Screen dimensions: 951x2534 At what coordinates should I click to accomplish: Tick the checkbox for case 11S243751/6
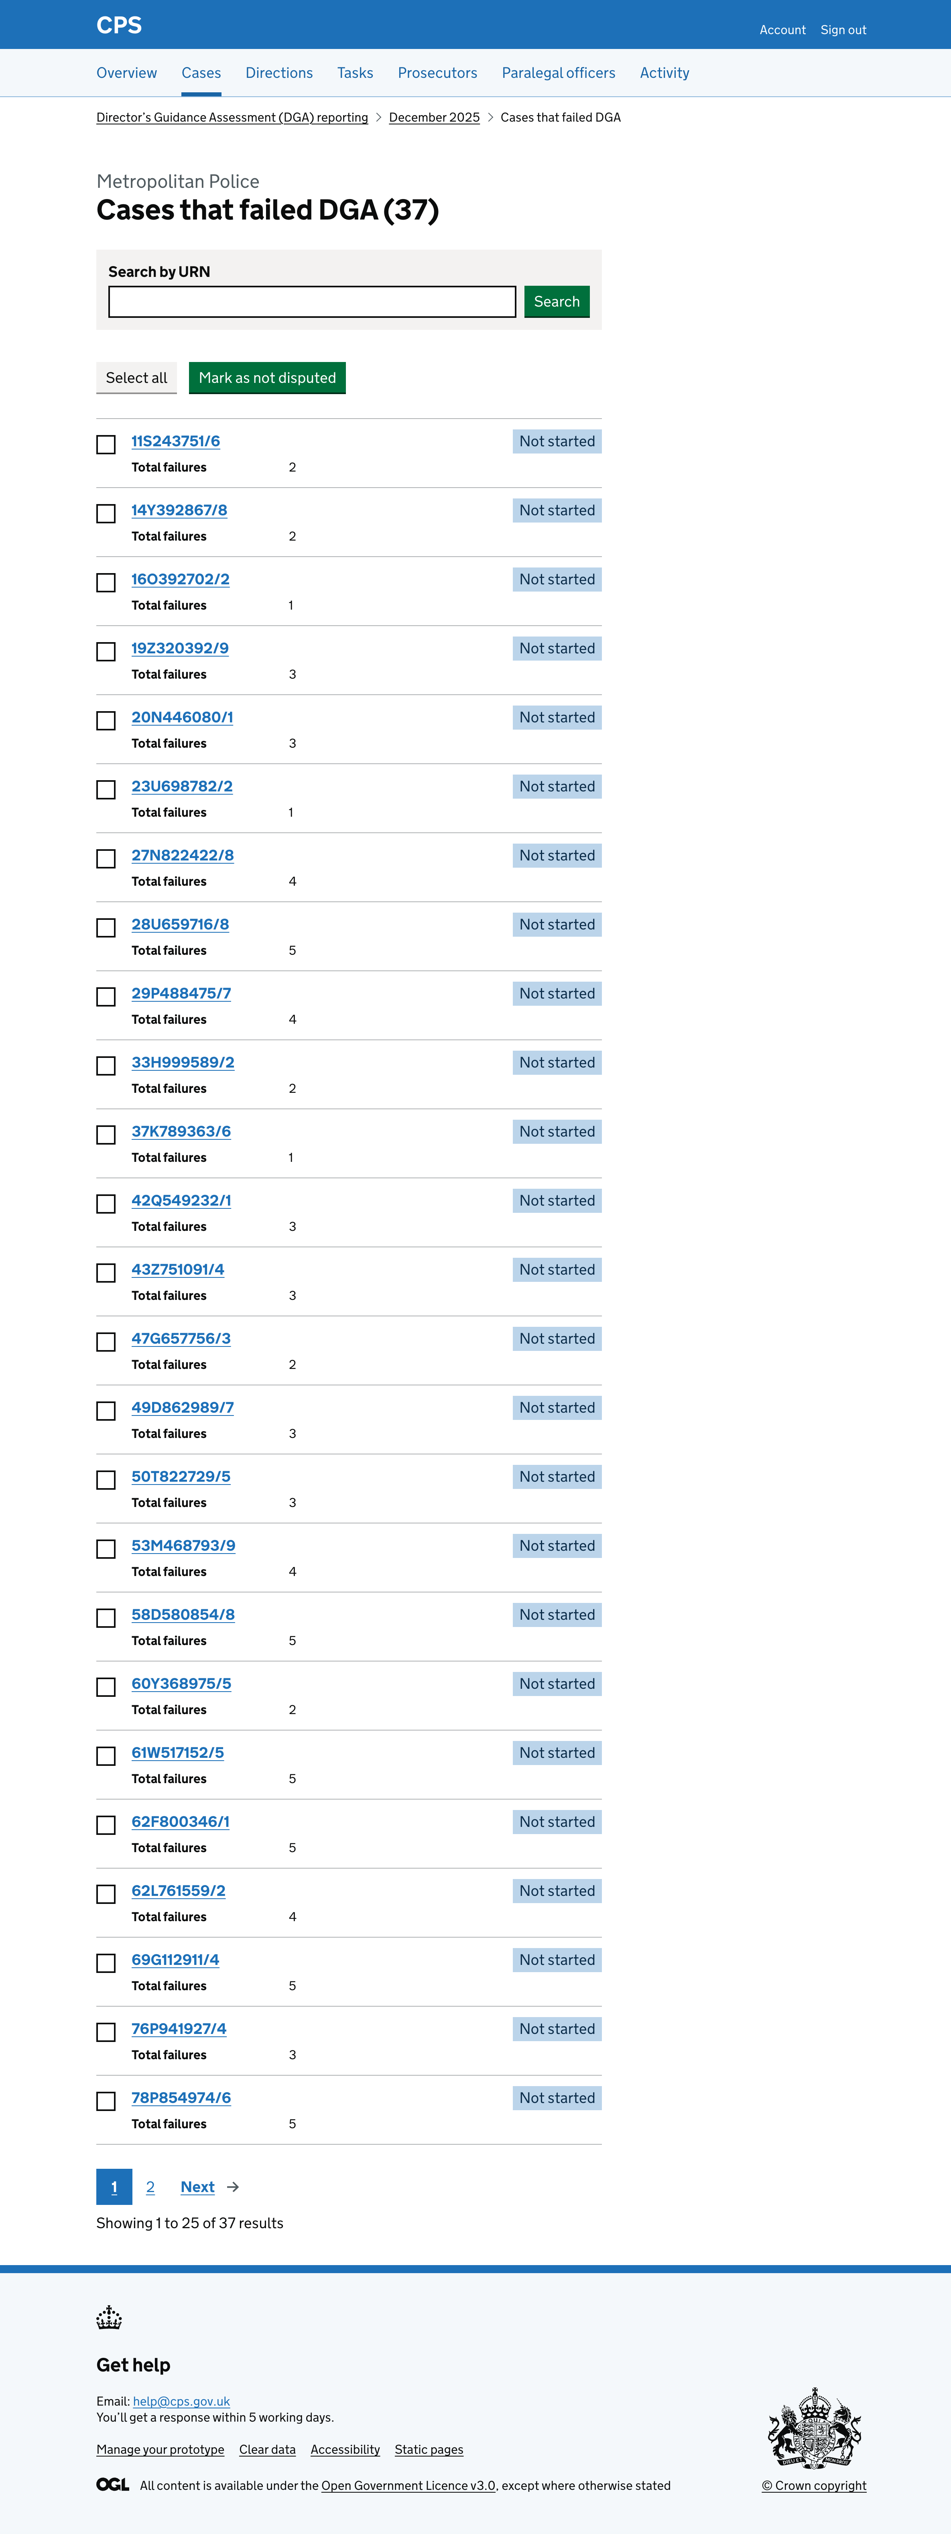coord(105,445)
